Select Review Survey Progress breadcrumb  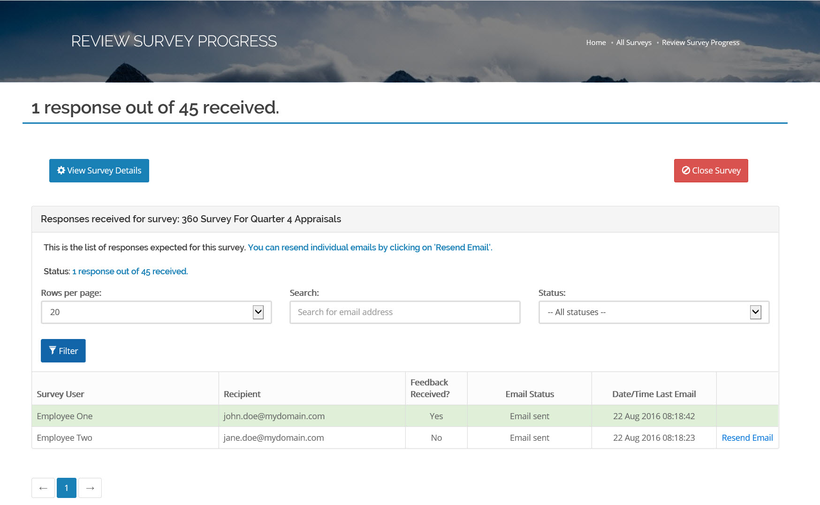(700, 43)
